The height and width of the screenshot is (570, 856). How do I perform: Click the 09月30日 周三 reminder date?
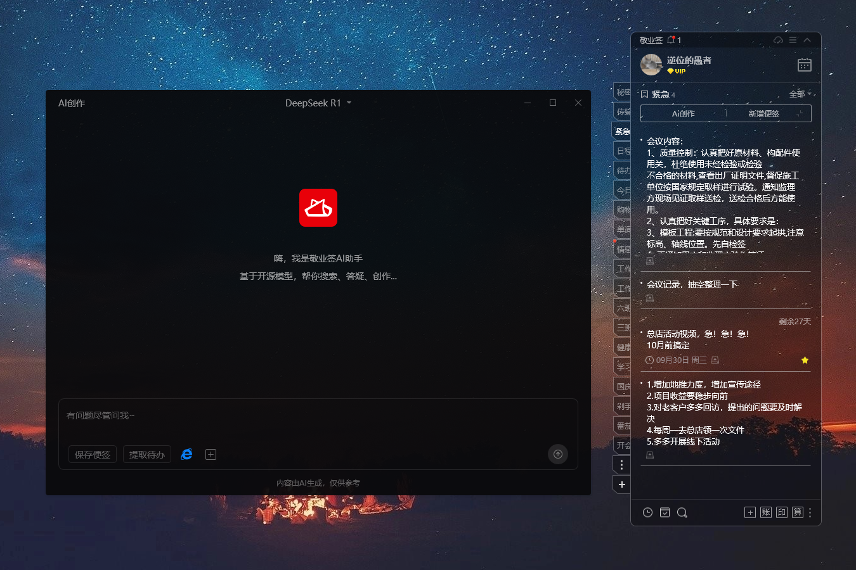pyautogui.click(x=681, y=360)
